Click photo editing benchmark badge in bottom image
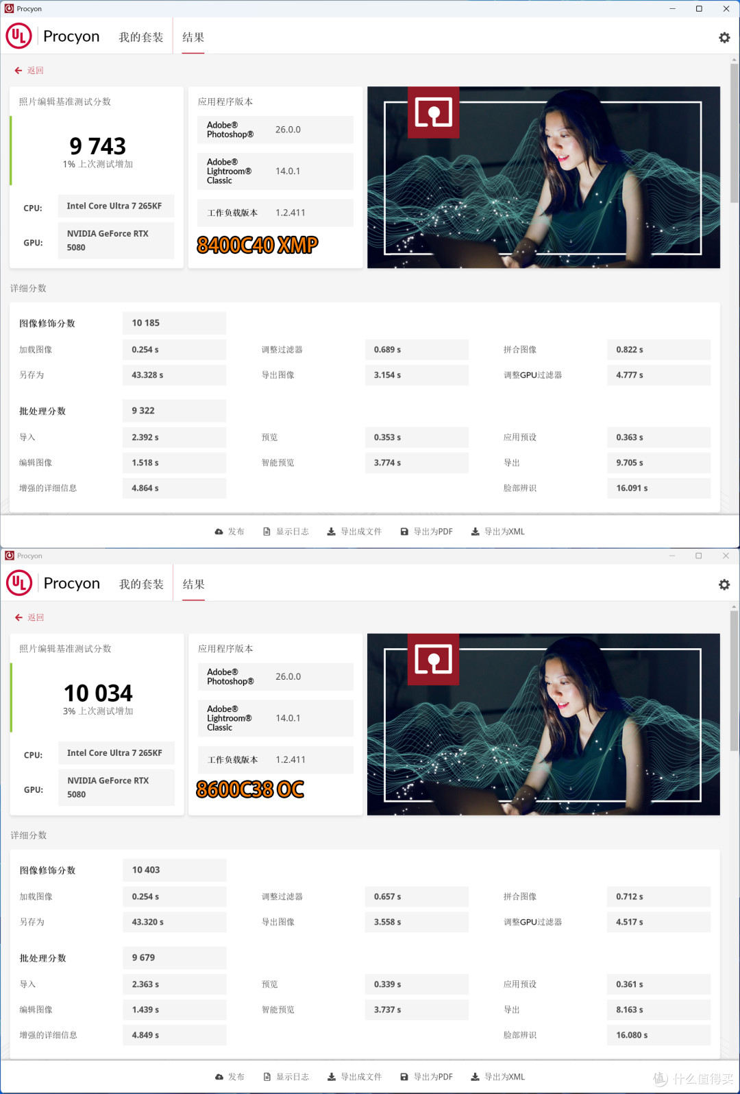 pos(434,659)
